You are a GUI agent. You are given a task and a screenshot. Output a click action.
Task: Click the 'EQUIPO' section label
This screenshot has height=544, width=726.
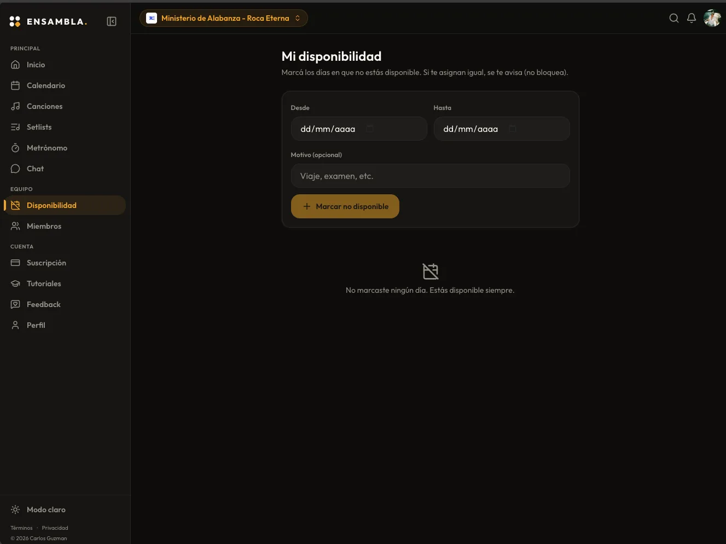point(21,189)
